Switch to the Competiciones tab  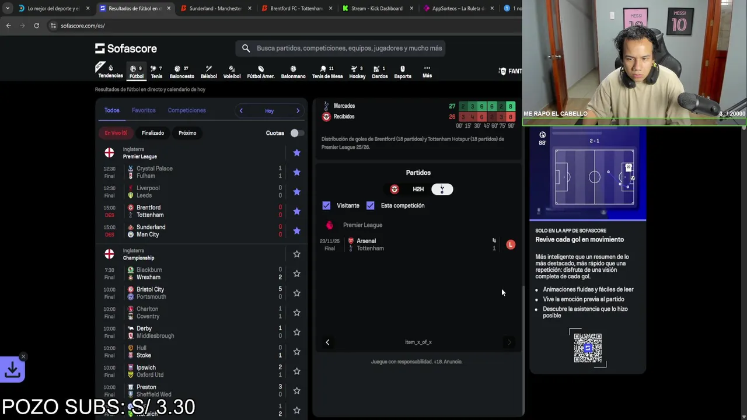pos(187,110)
